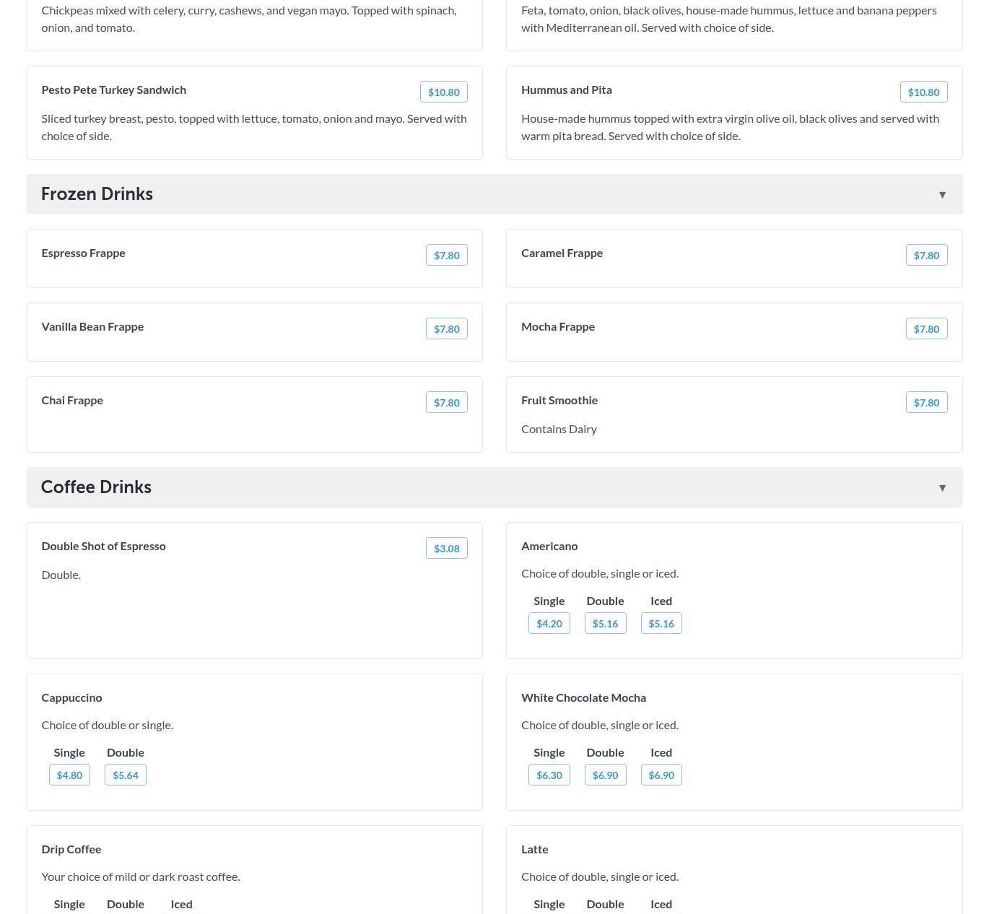Select the Mocha Frappe price button
Viewport: 989px width, 914px height.
926,329
